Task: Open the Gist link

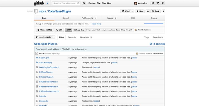Action: pyautogui.click(x=99, y=3)
